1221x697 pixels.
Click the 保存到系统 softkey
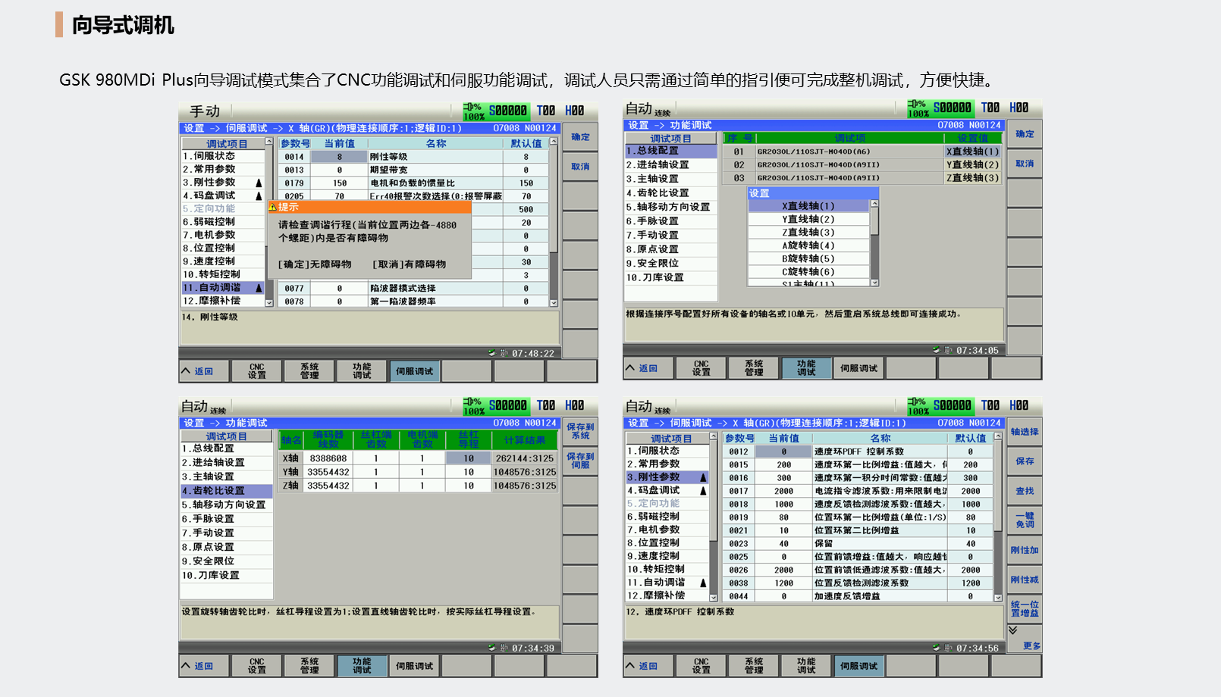580,431
